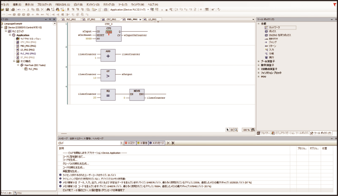Select the arrow pointer tool in editor
Screen dimensions: 338x196
[228, 130]
